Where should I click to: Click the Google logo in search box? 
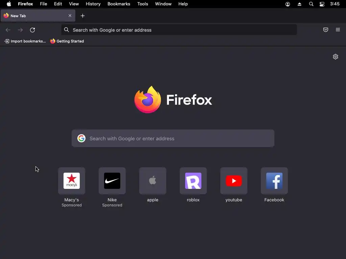(81, 138)
